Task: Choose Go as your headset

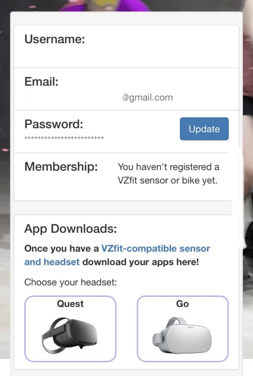Action: [x=183, y=328]
